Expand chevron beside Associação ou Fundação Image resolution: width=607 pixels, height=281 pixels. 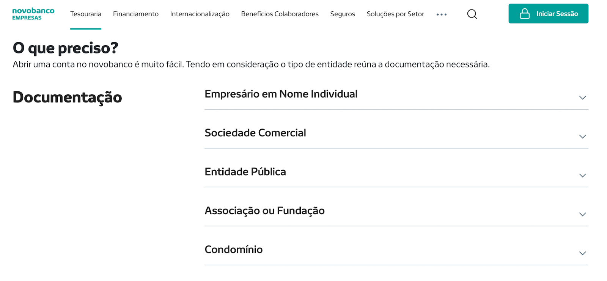pos(582,215)
